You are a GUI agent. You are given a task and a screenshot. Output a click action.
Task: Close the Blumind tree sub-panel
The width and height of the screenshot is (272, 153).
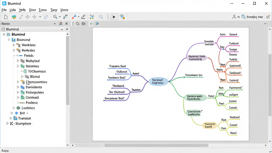click(67, 29)
